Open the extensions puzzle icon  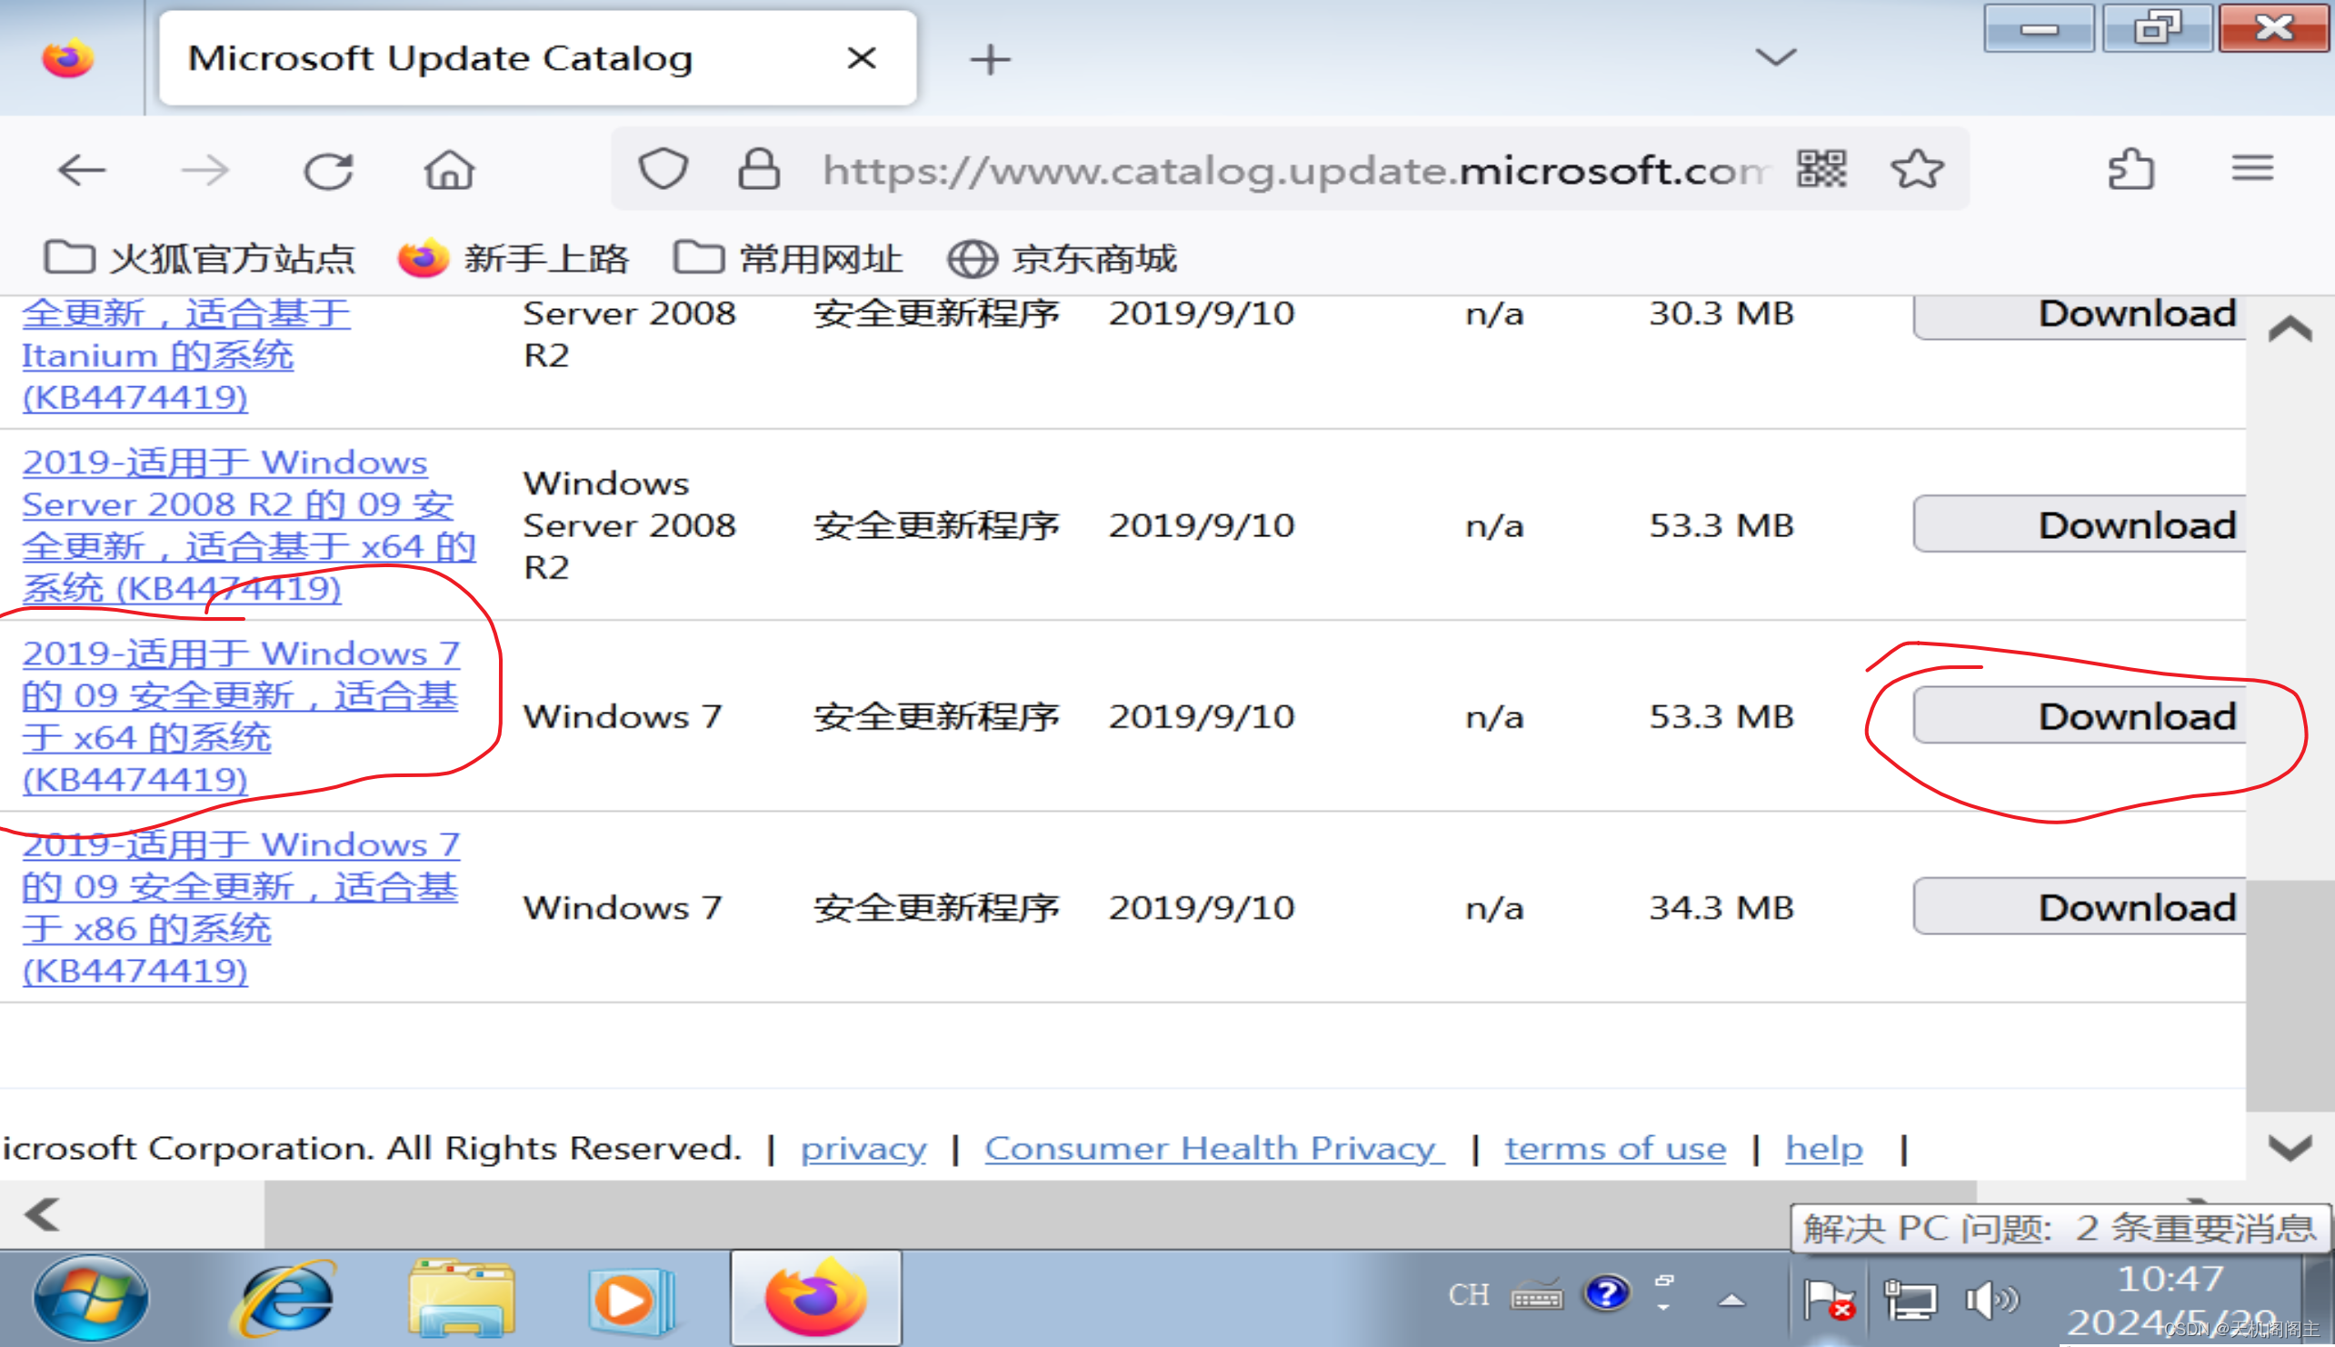(2130, 169)
